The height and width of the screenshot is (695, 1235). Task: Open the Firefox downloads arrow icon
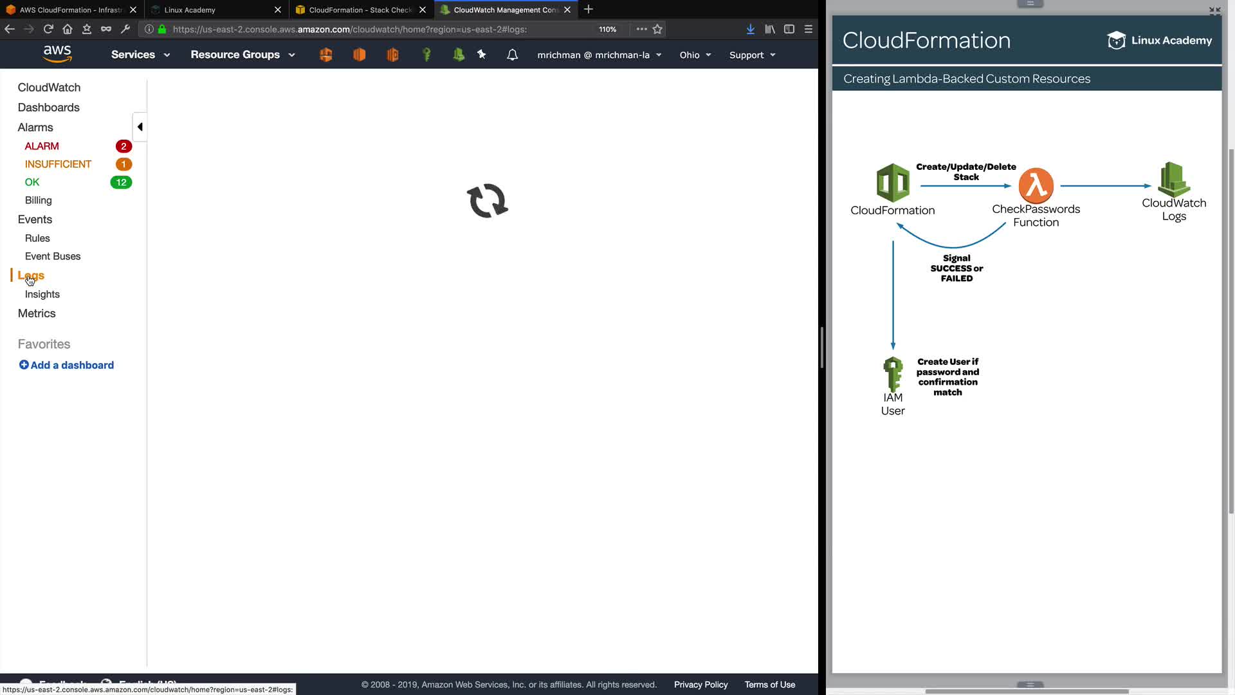click(750, 29)
